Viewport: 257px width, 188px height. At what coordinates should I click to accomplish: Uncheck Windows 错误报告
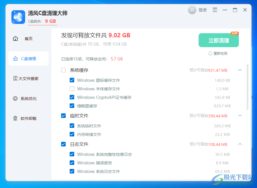click(72, 163)
